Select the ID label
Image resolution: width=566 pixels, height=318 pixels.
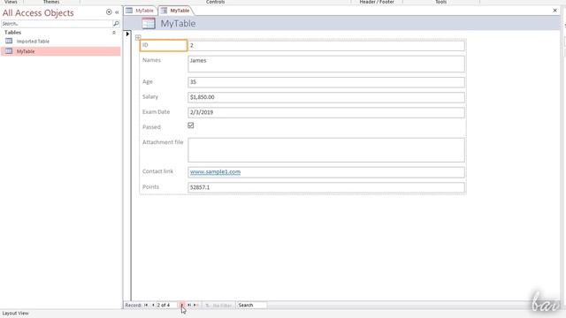point(164,45)
